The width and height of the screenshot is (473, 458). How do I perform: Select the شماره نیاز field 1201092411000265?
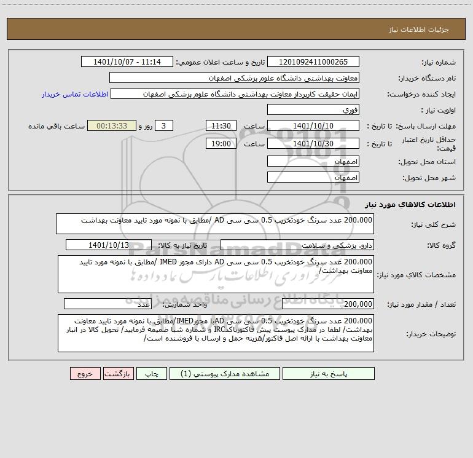[x=313, y=61]
